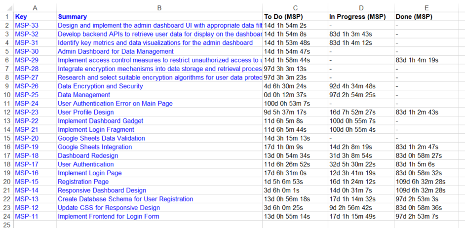Open the MSP-25 issue link

[27, 95]
